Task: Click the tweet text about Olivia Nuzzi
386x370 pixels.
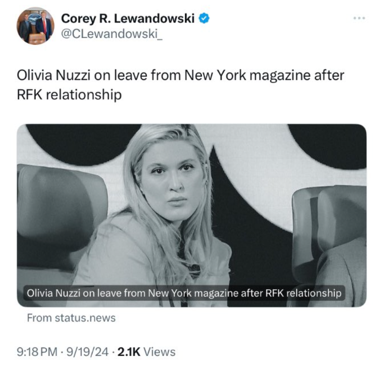Action: click(x=180, y=85)
